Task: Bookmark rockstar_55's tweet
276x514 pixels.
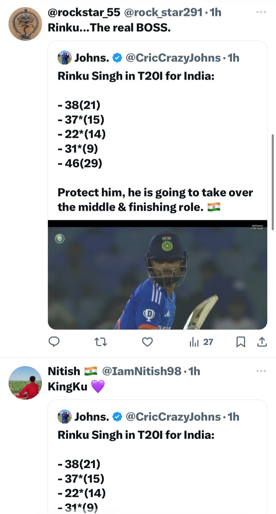Action: click(241, 342)
